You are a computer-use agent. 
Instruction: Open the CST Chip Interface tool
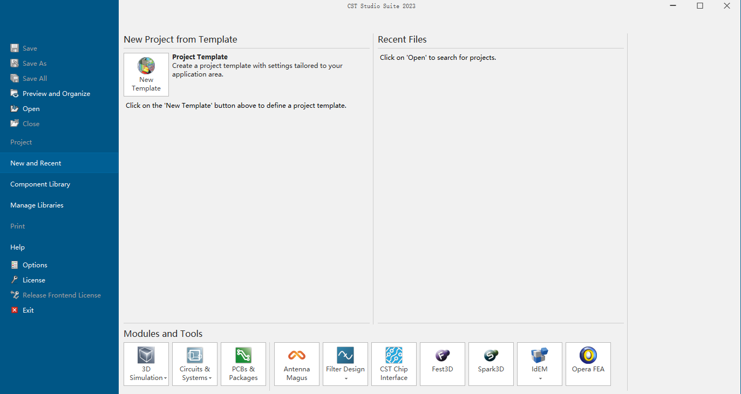pyautogui.click(x=393, y=364)
